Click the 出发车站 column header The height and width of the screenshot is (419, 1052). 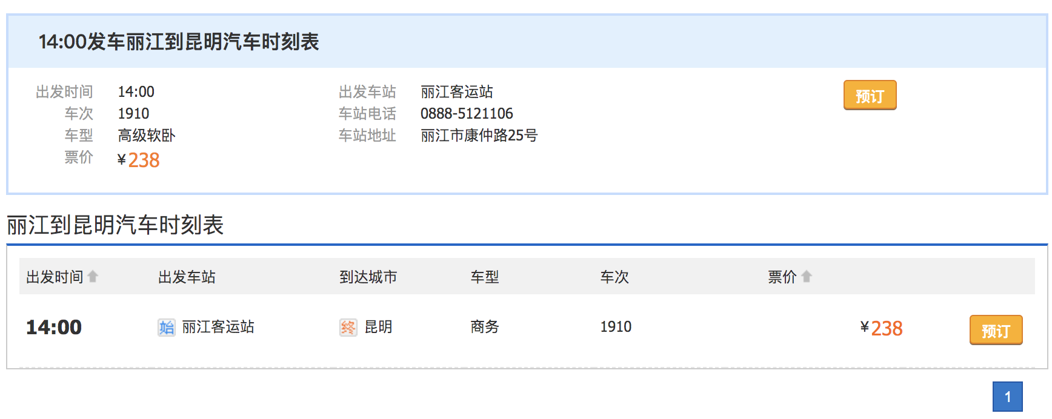187,277
